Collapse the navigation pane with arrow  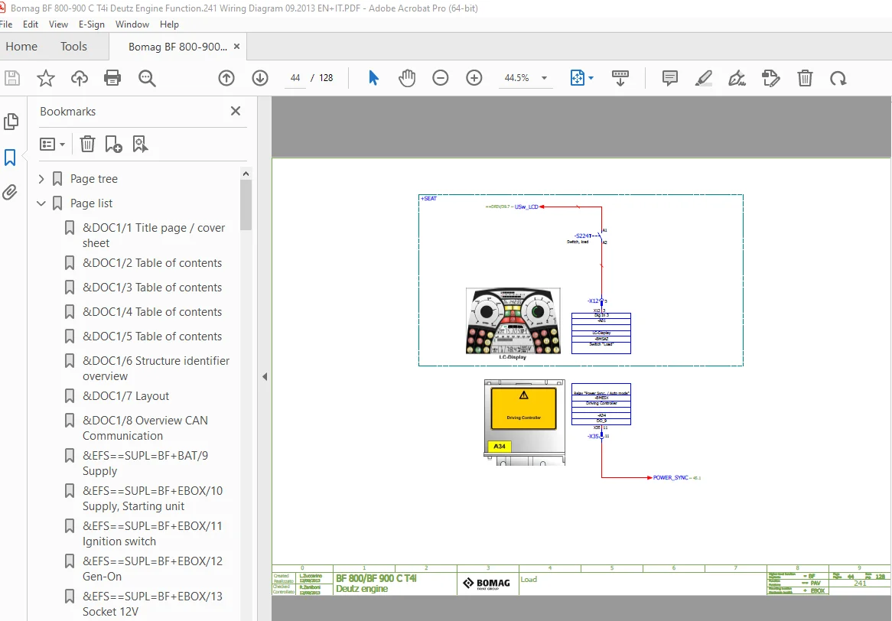click(x=265, y=376)
